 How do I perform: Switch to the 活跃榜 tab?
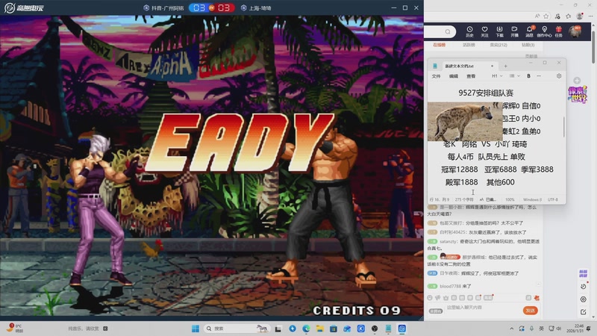[469, 45]
